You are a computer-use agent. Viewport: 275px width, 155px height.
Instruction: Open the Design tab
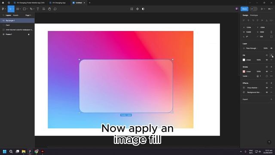click(x=245, y=15)
